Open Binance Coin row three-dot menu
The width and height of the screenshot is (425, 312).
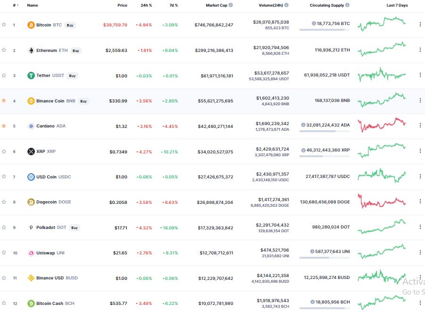click(x=420, y=100)
